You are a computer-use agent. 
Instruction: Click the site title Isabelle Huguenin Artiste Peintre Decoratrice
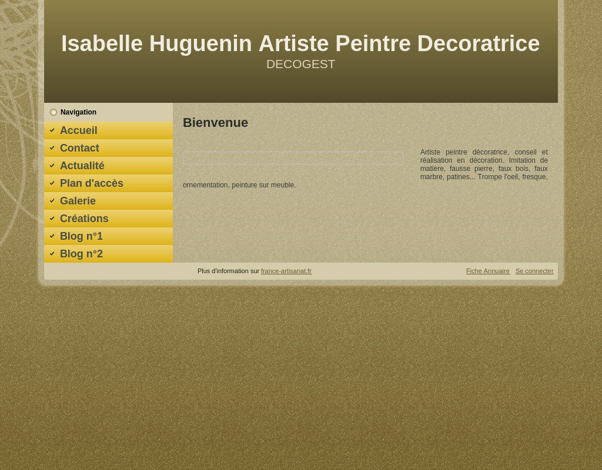(x=300, y=43)
